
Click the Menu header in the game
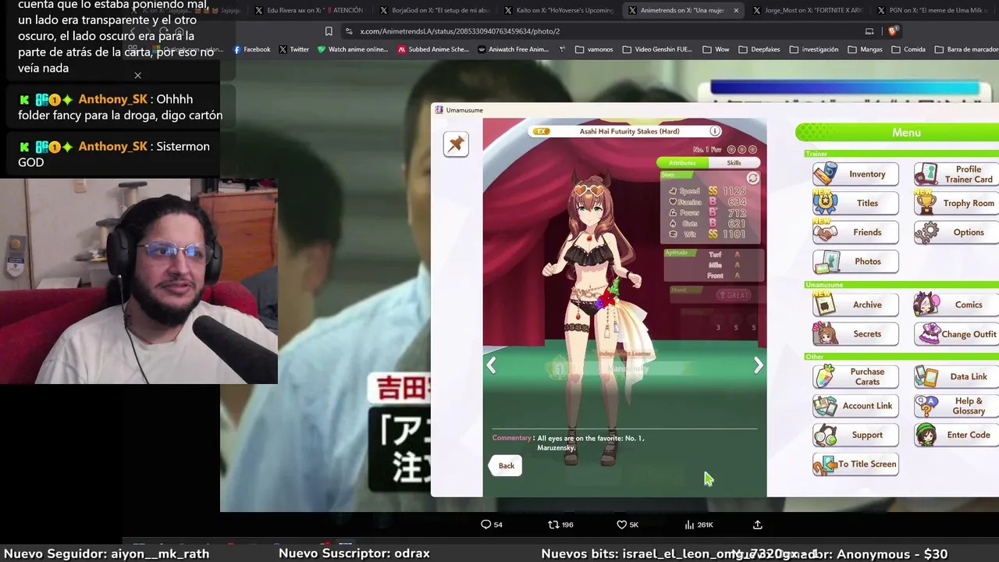906,133
